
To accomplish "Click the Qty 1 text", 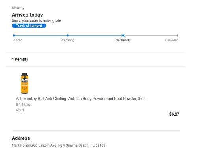I will 20,110.
